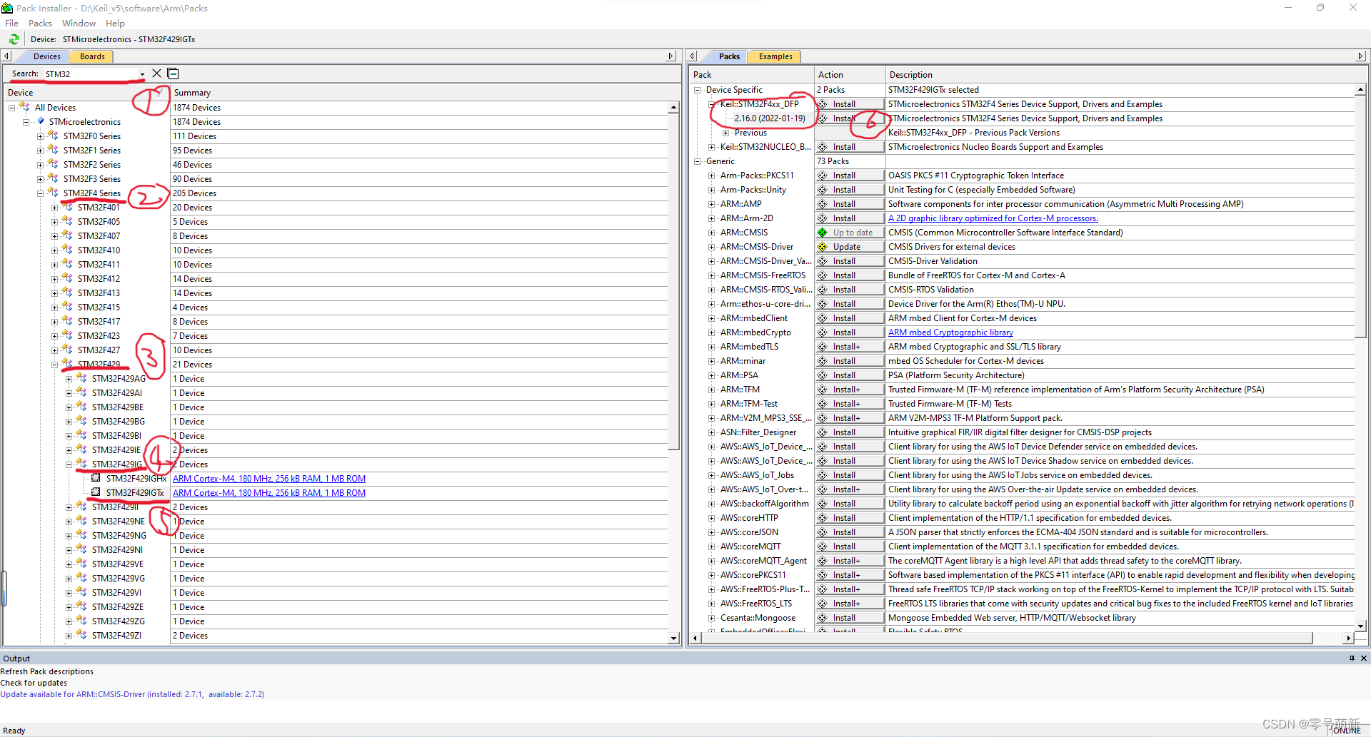Install pack version 2.16.0 (2022-01-19)
1371x737 pixels.
click(x=850, y=118)
